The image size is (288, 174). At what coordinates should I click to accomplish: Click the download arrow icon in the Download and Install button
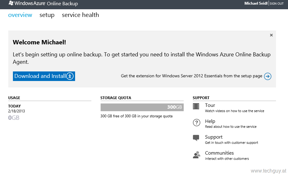[70, 76]
